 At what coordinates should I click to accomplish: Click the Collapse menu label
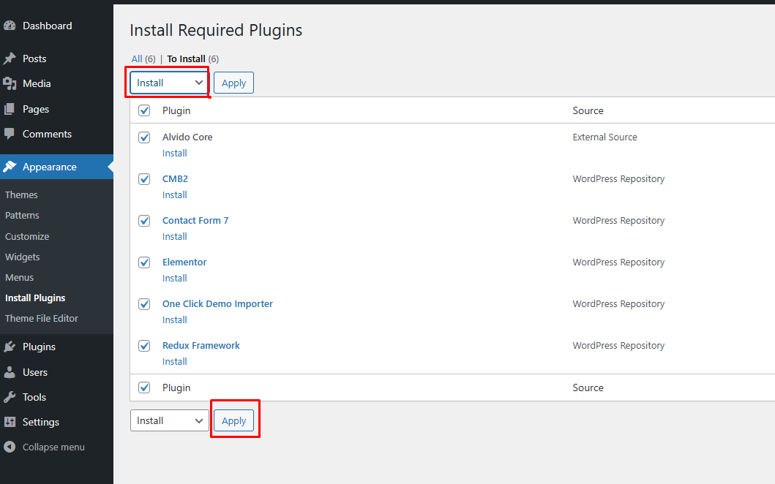53,447
